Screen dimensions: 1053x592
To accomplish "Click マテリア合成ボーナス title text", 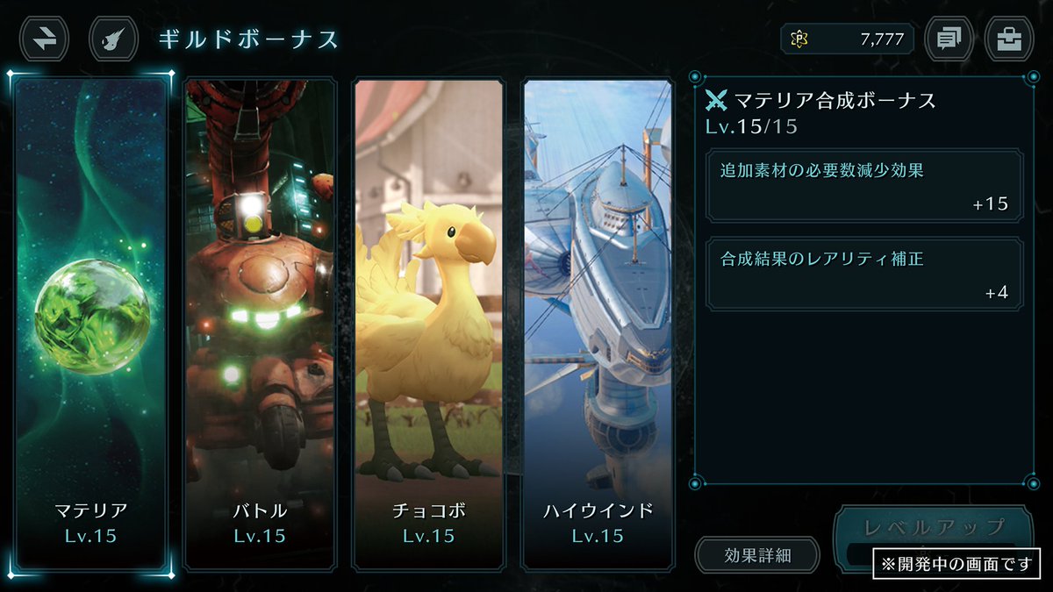I will 835,101.
